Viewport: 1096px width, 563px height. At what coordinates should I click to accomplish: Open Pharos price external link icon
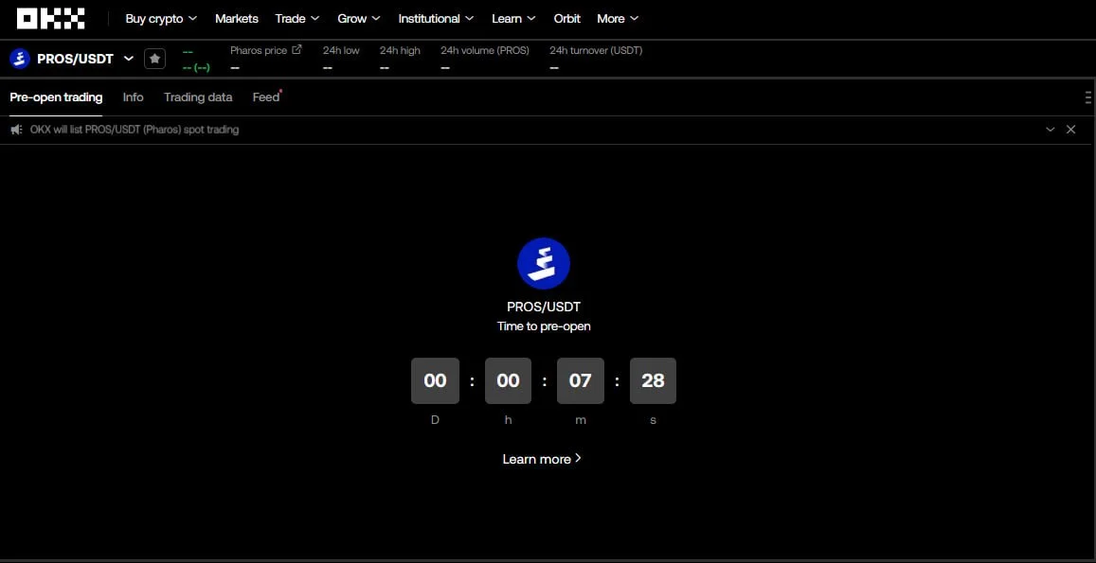pos(297,49)
